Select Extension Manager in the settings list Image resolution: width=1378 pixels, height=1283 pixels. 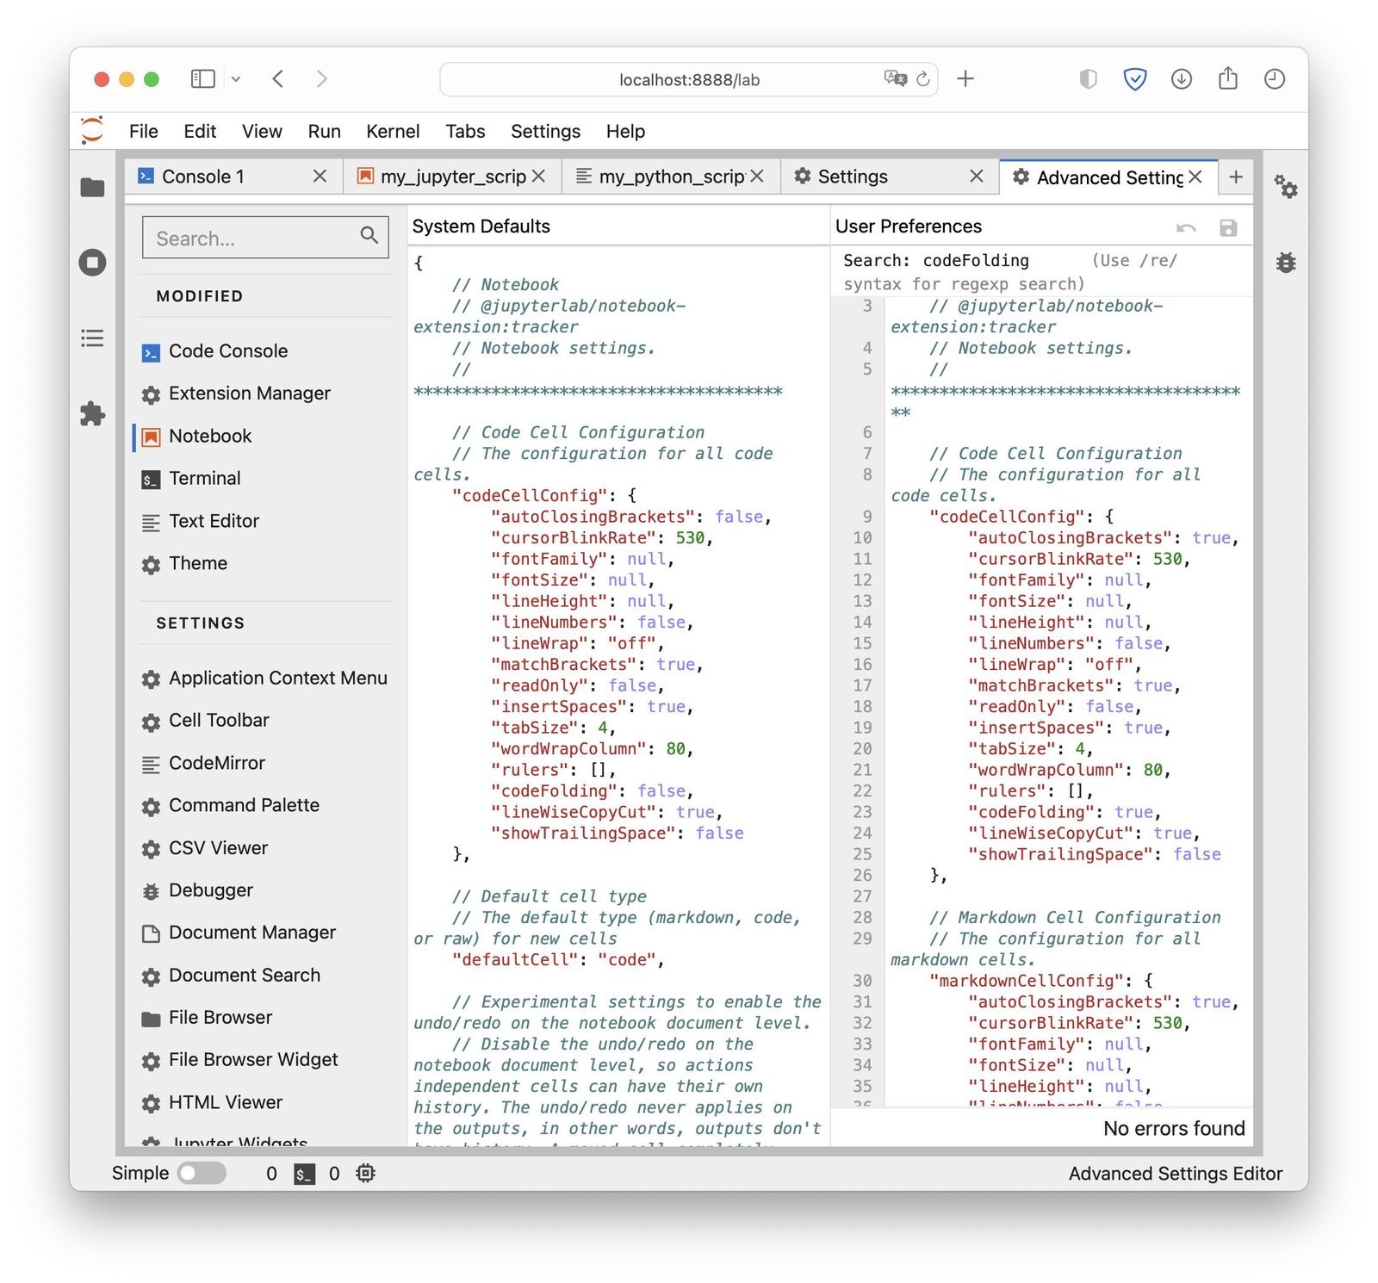(x=250, y=394)
